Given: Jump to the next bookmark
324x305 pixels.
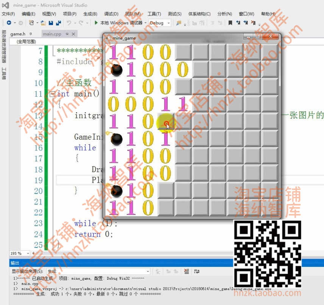Looking at the screenshot, I should [246, 23].
